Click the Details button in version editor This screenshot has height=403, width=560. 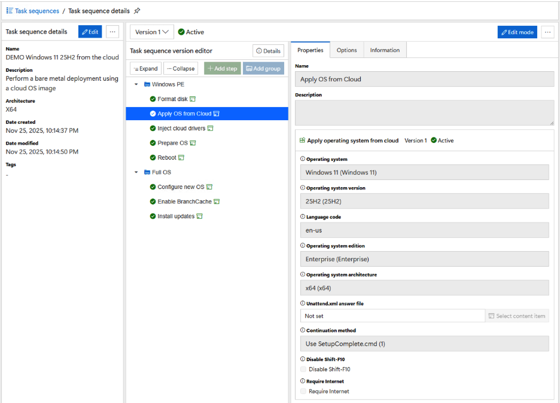pyautogui.click(x=268, y=51)
